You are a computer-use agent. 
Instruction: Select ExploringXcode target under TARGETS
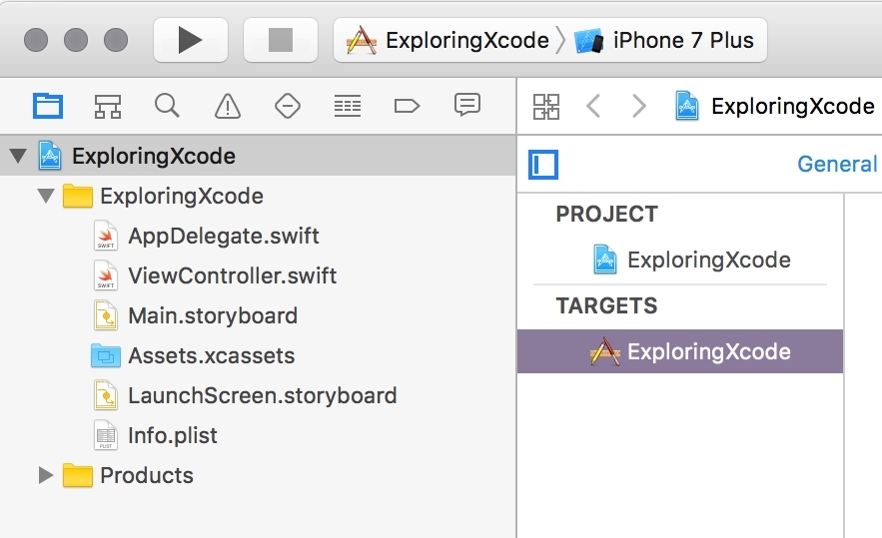tap(680, 351)
